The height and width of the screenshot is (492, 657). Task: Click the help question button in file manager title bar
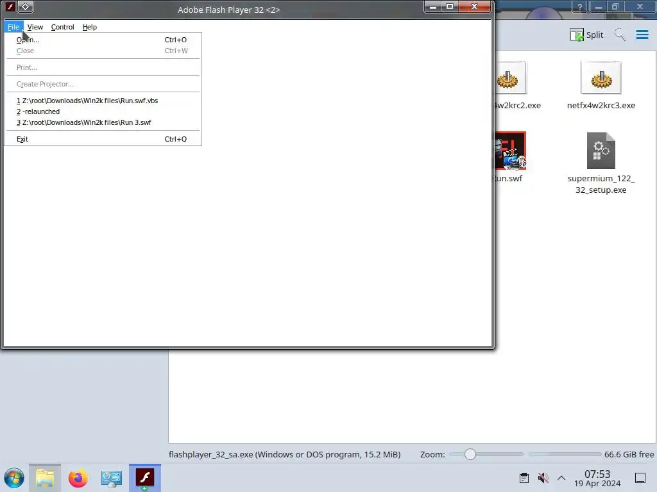click(580, 6)
